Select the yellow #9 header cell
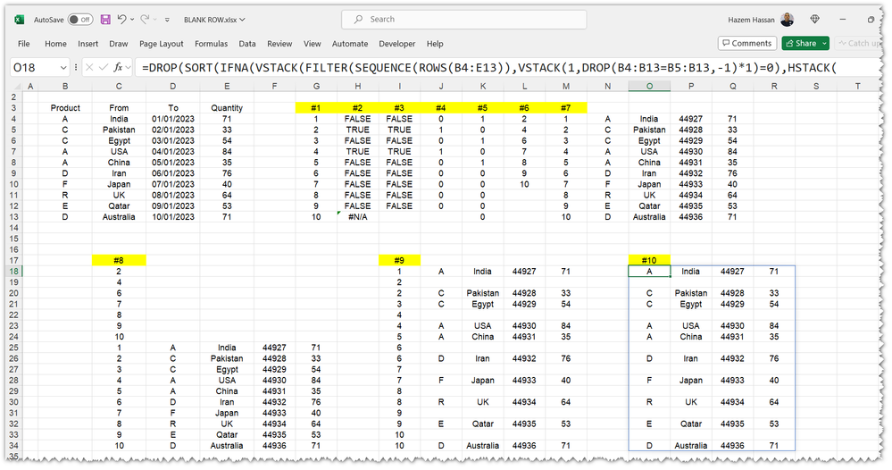 [x=399, y=261]
